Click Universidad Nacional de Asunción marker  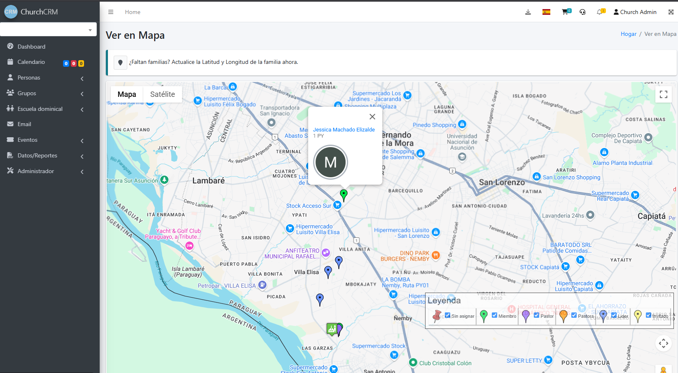click(x=462, y=157)
